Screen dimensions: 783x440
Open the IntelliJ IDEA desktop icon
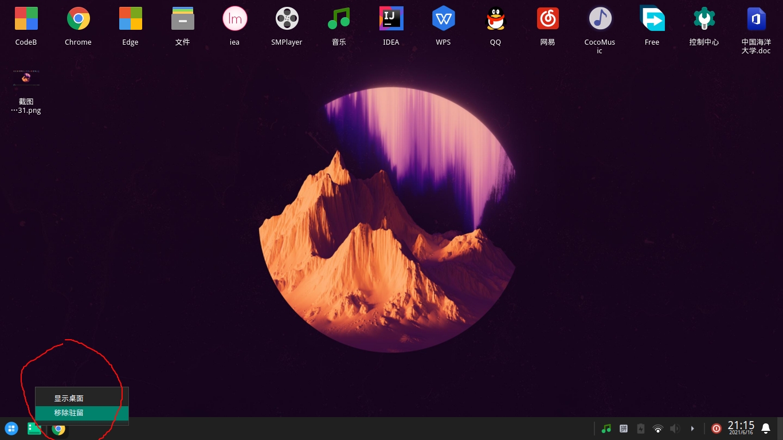tap(391, 19)
